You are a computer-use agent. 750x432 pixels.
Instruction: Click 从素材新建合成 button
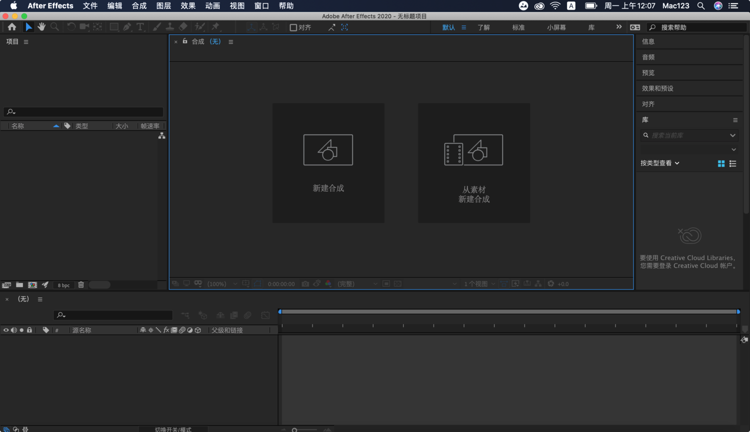pos(474,163)
